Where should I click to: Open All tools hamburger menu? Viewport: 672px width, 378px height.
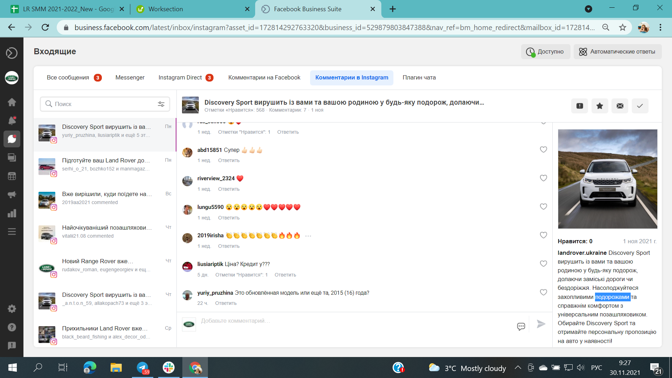click(x=12, y=232)
